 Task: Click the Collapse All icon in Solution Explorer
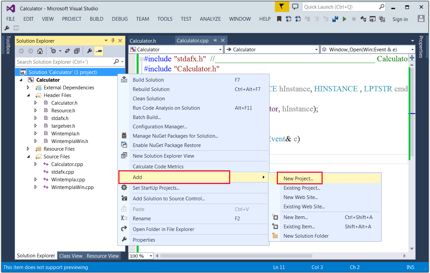click(x=77, y=51)
